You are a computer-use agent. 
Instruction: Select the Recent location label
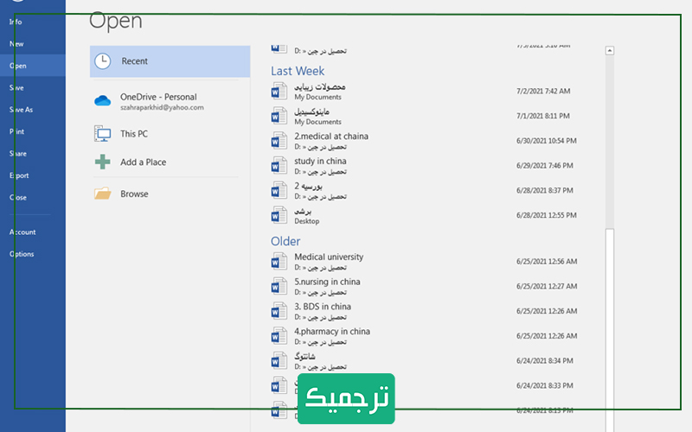point(135,61)
